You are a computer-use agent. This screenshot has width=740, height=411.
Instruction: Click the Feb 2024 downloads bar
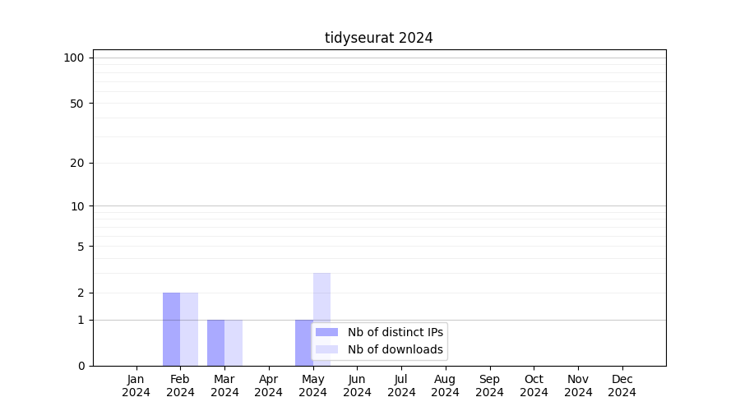[x=189, y=329]
